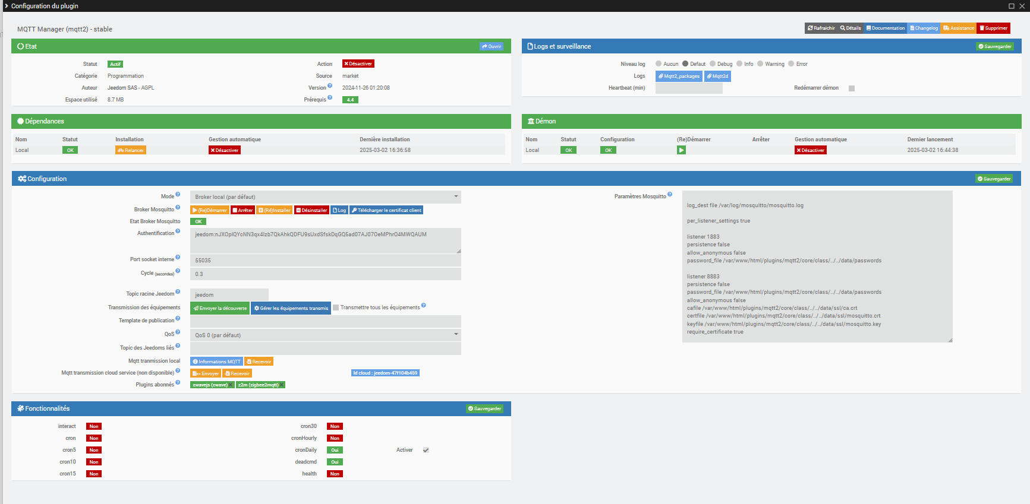The width and height of the screenshot is (1030, 504).
Task: Click help icon beside QoS label
Action: coord(178,332)
